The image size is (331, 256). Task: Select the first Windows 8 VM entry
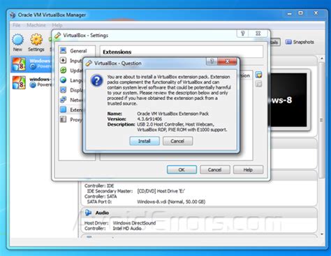click(31, 64)
